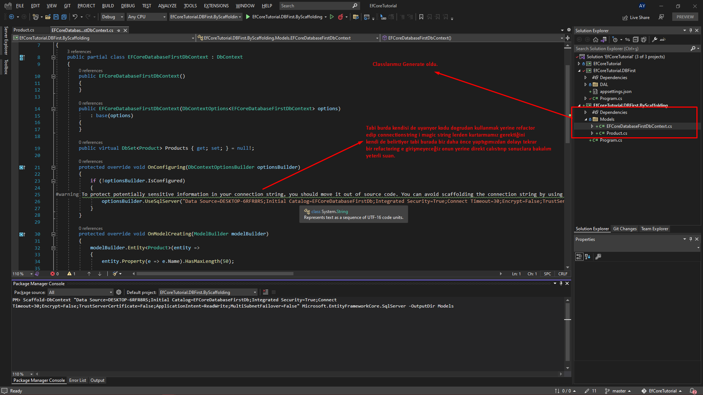Clear the Package Manager Console output
The width and height of the screenshot is (703, 395).
[265, 292]
